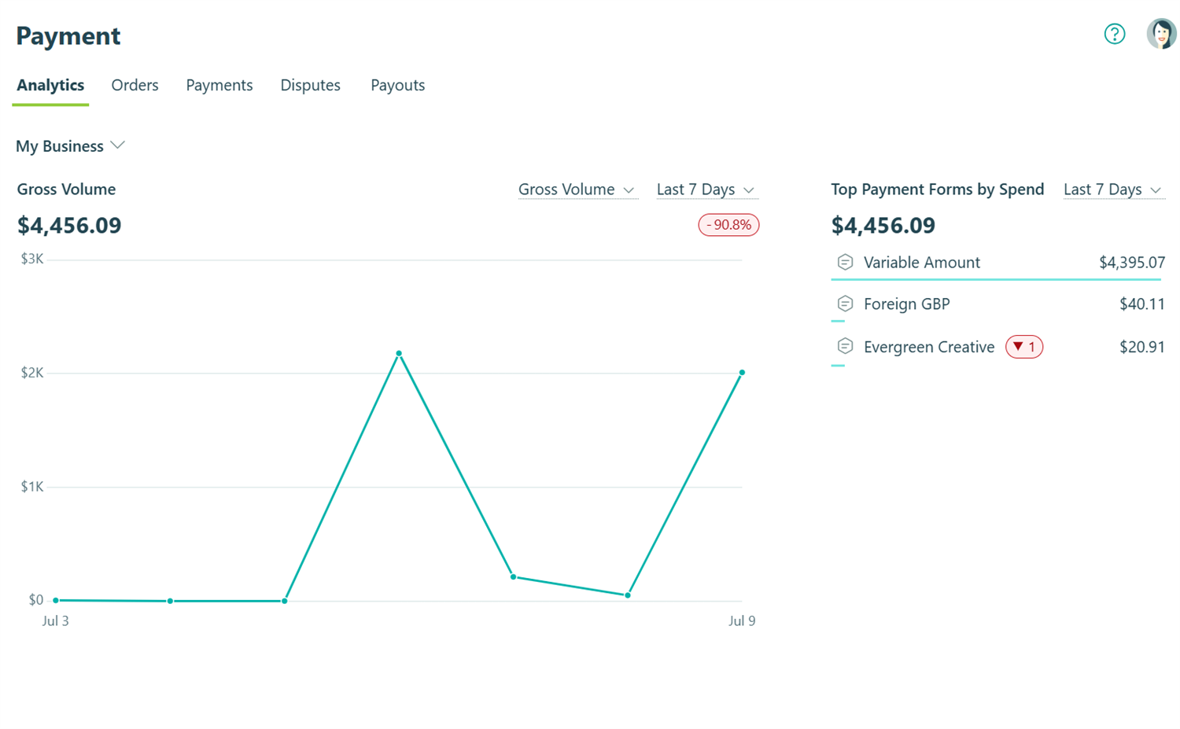Click the Top Payment Forms by Spend heading
Screen dimensions: 1180x729
tap(938, 190)
